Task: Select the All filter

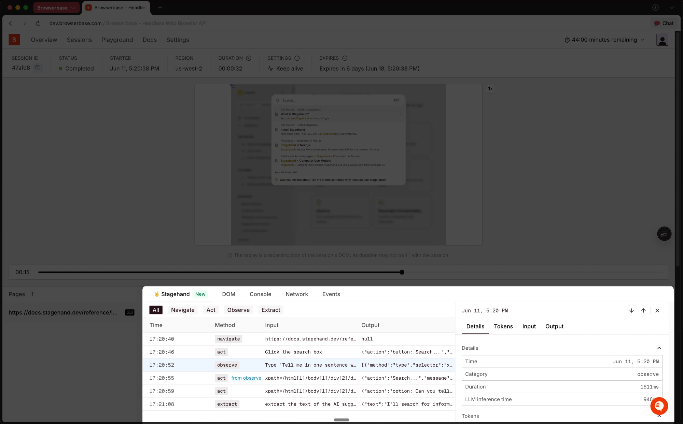Action: click(x=156, y=310)
